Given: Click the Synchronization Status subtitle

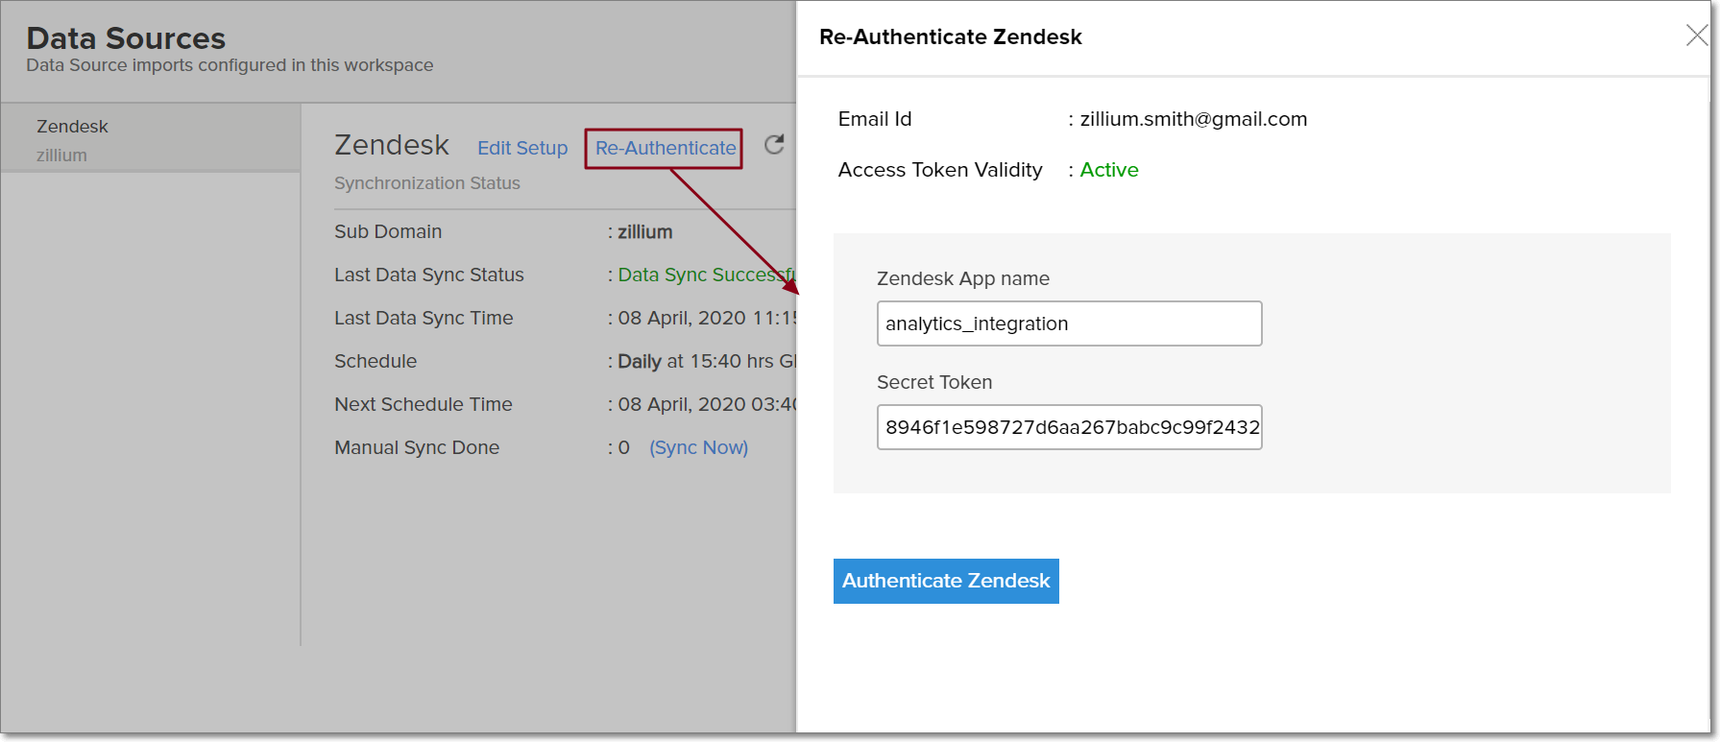Looking at the screenshot, I should tap(426, 183).
